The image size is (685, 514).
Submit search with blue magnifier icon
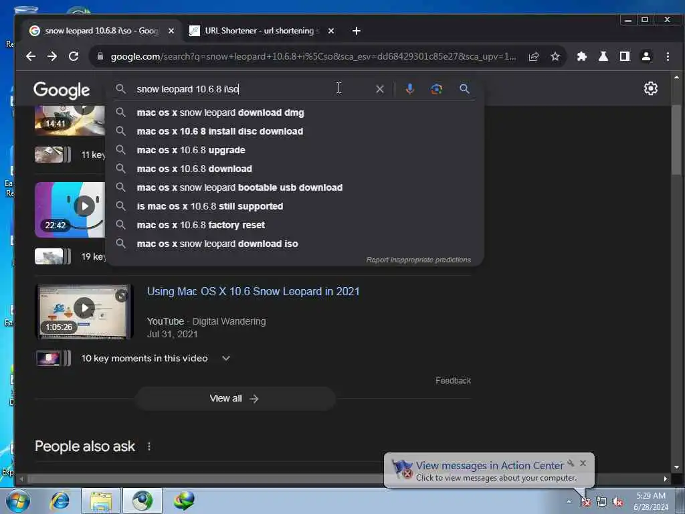[x=464, y=89]
